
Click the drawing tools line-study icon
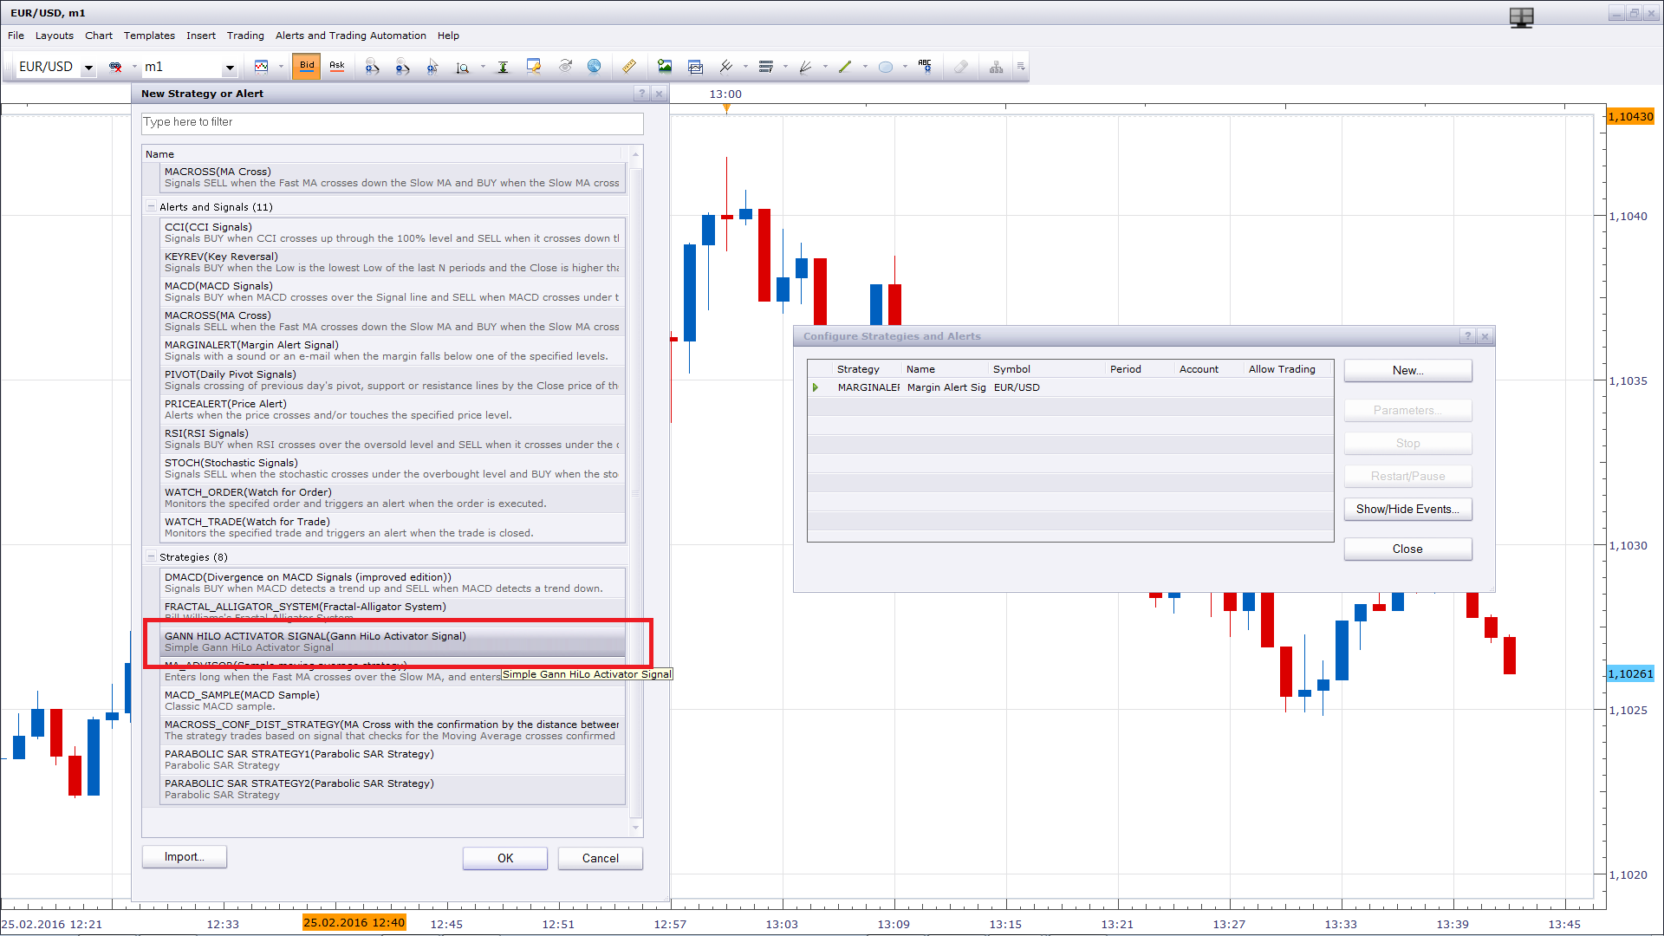click(x=726, y=67)
